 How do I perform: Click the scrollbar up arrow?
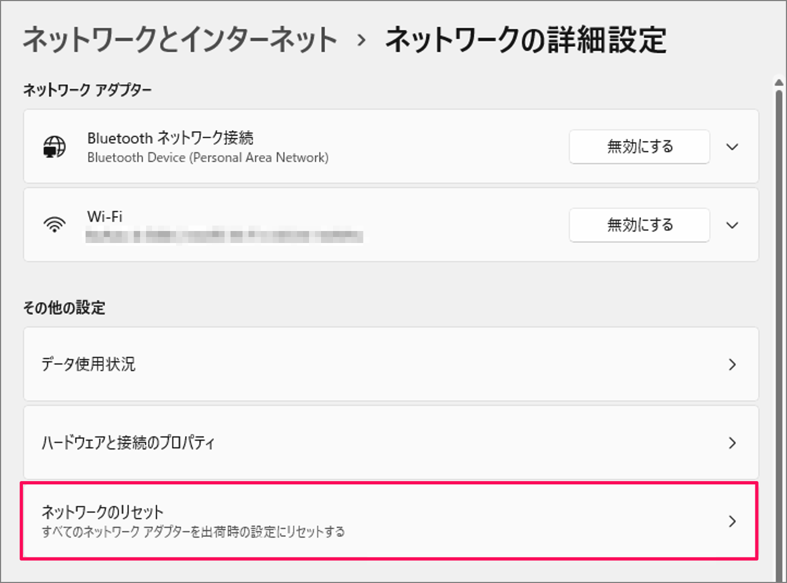779,82
